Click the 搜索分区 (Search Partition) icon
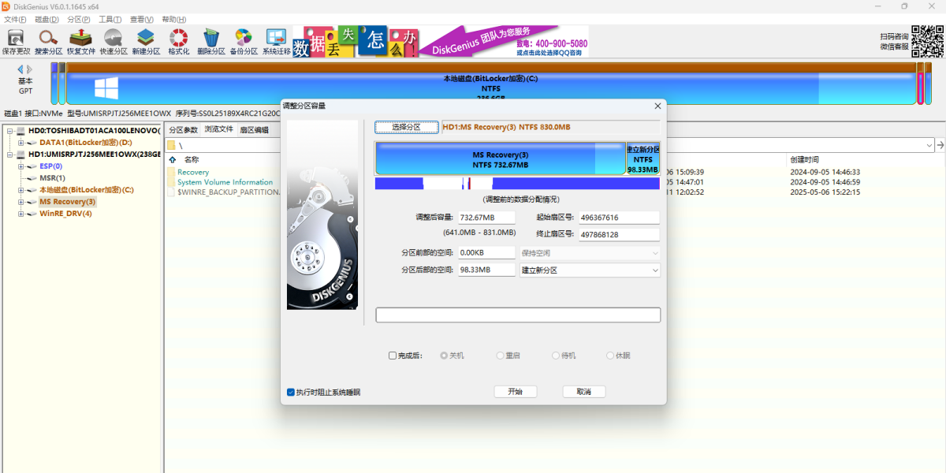Viewport: 946px width, 473px height. (x=48, y=41)
